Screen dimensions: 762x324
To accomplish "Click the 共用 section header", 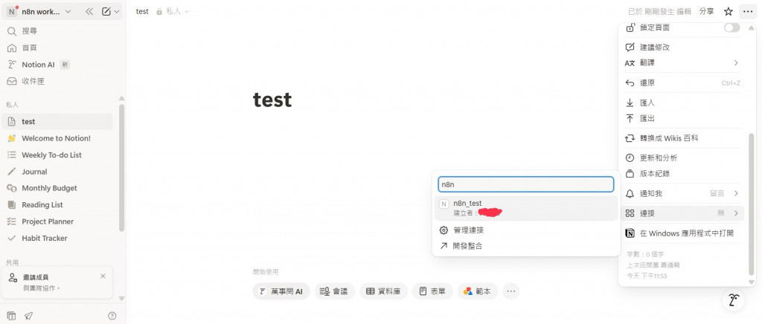I will (12, 262).
